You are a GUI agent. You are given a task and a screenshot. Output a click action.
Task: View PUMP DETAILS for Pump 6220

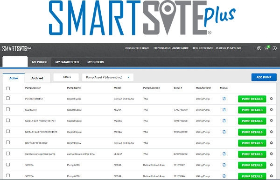click(x=252, y=165)
